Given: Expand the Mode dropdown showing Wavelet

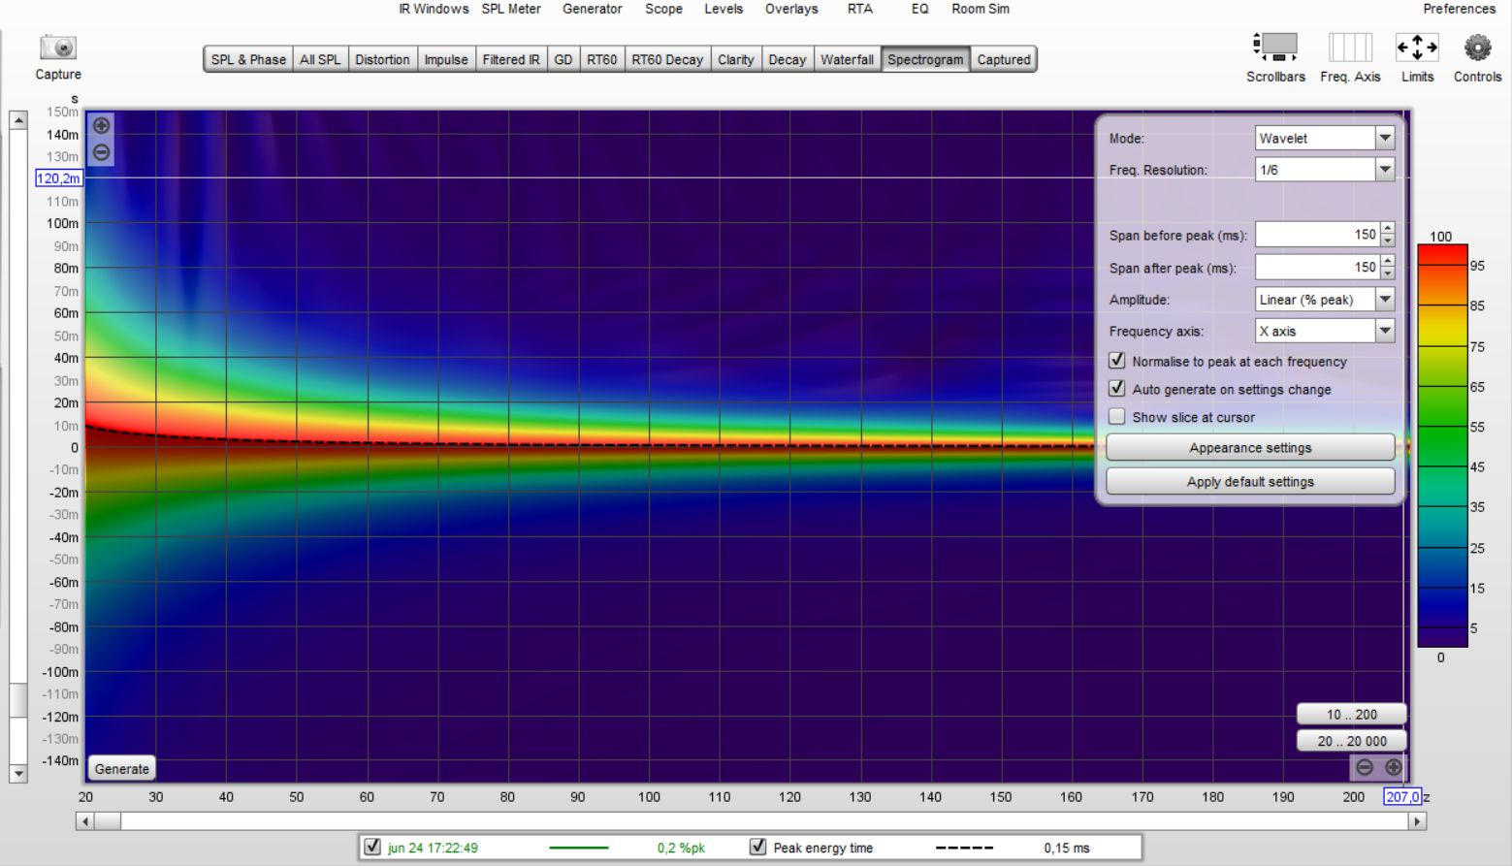Looking at the screenshot, I should pyautogui.click(x=1385, y=139).
